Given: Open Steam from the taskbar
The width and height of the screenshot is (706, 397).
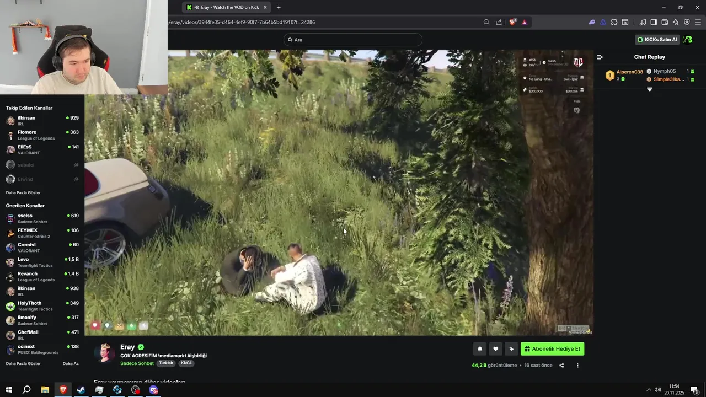Looking at the screenshot, I should (81, 390).
